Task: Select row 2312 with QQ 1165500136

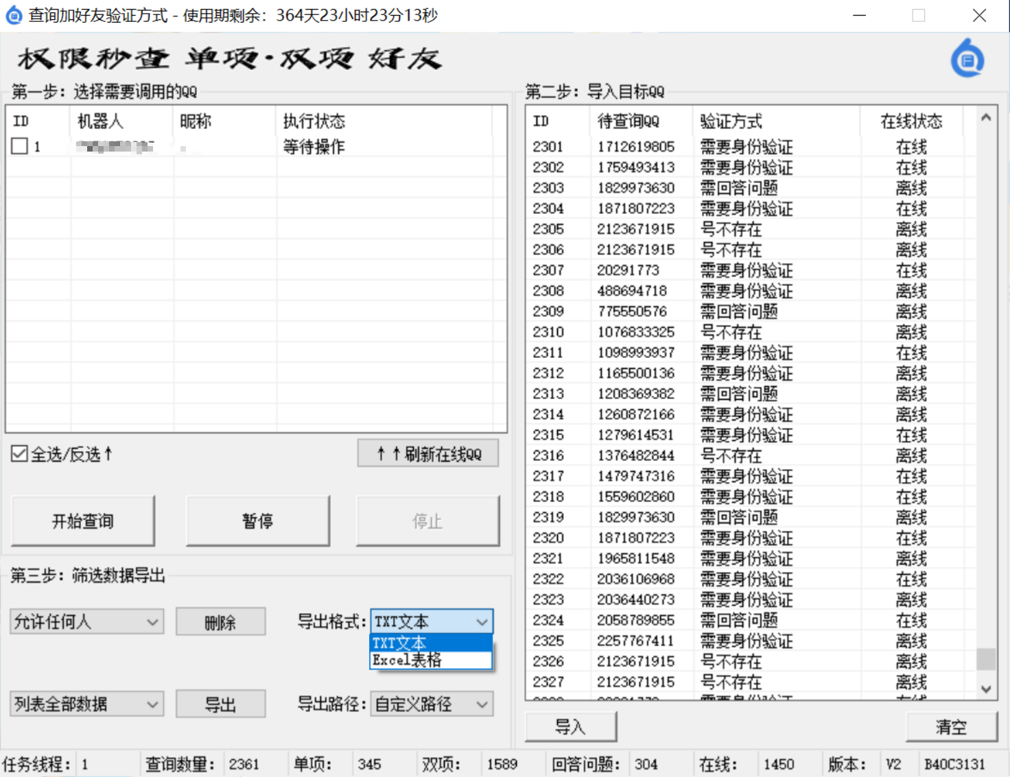Action: click(751, 373)
